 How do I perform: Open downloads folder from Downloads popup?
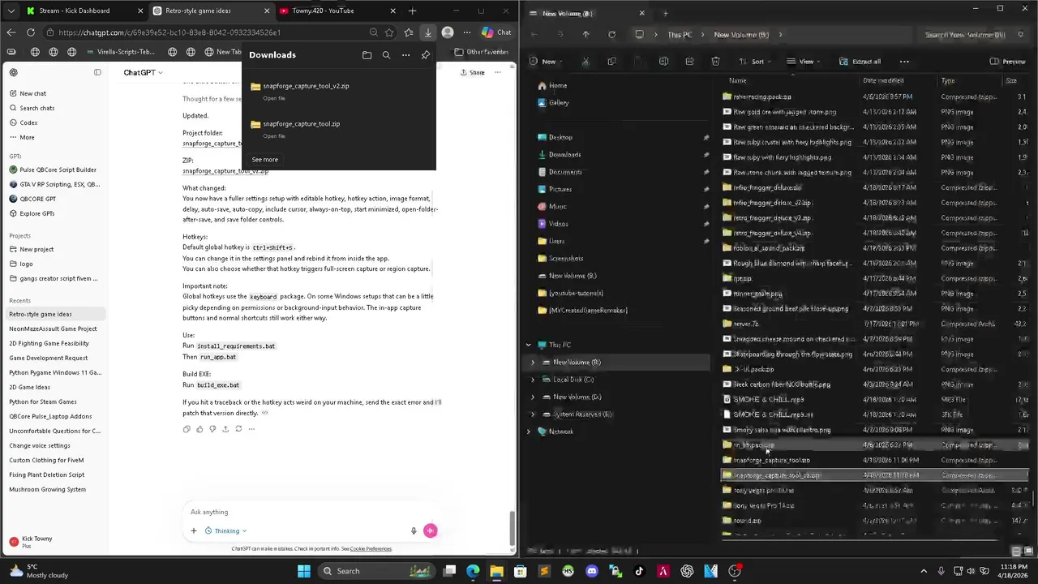pos(367,55)
